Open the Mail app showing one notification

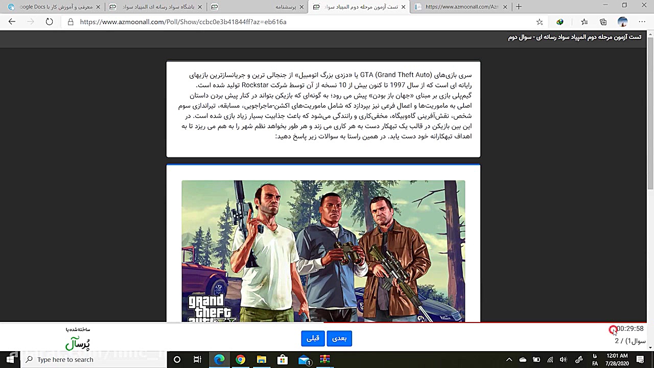click(303, 359)
